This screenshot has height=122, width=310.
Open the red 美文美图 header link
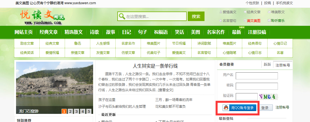pos(253,20)
